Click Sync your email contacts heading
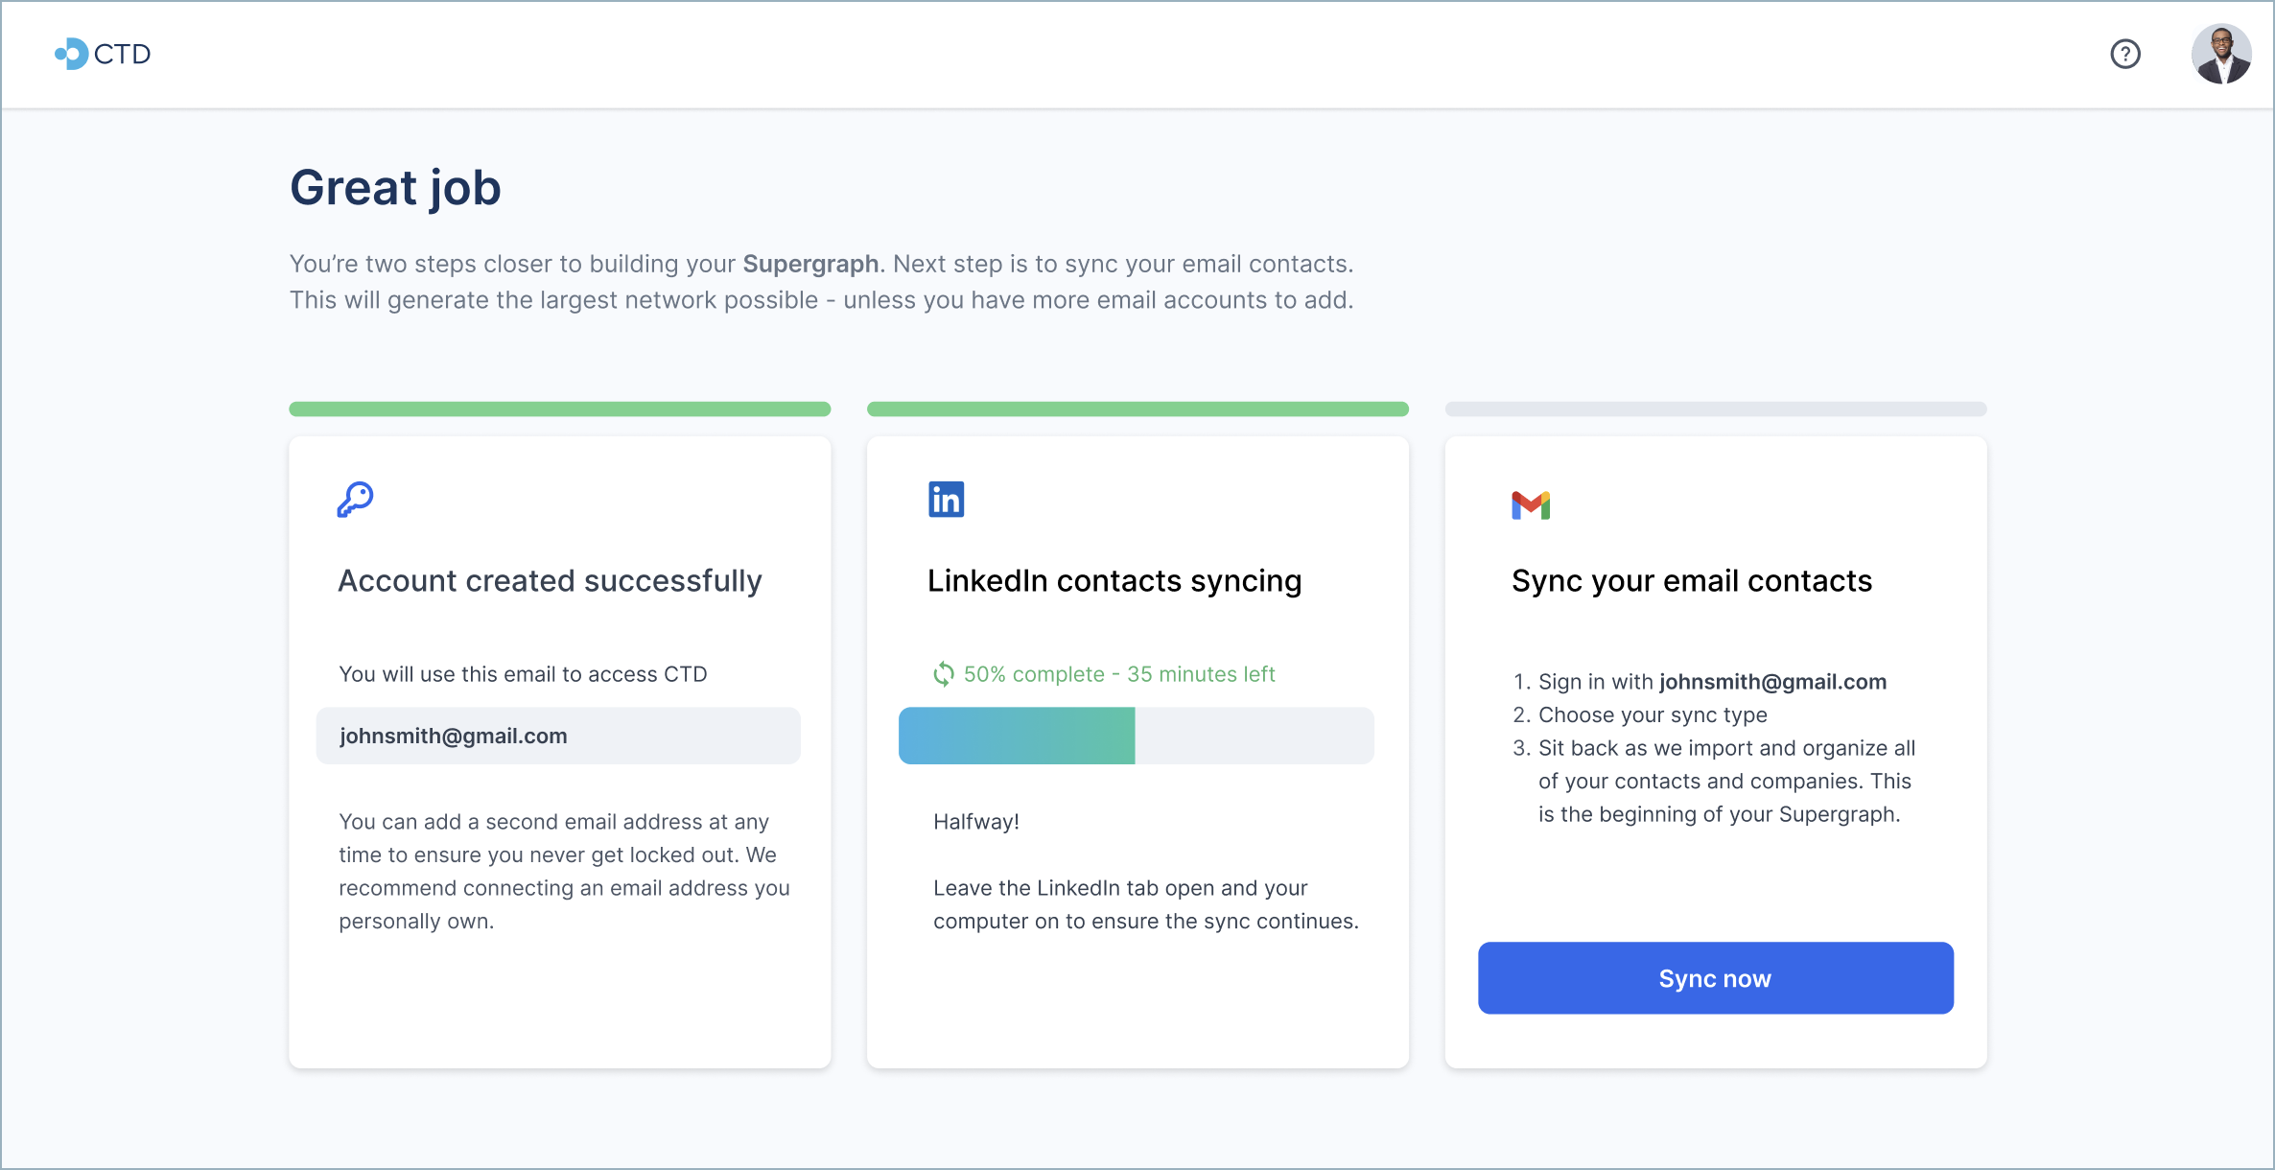 click(x=1691, y=581)
